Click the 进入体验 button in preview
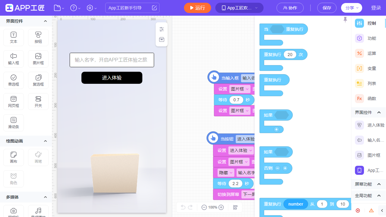386x217 pixels. pyautogui.click(x=112, y=78)
